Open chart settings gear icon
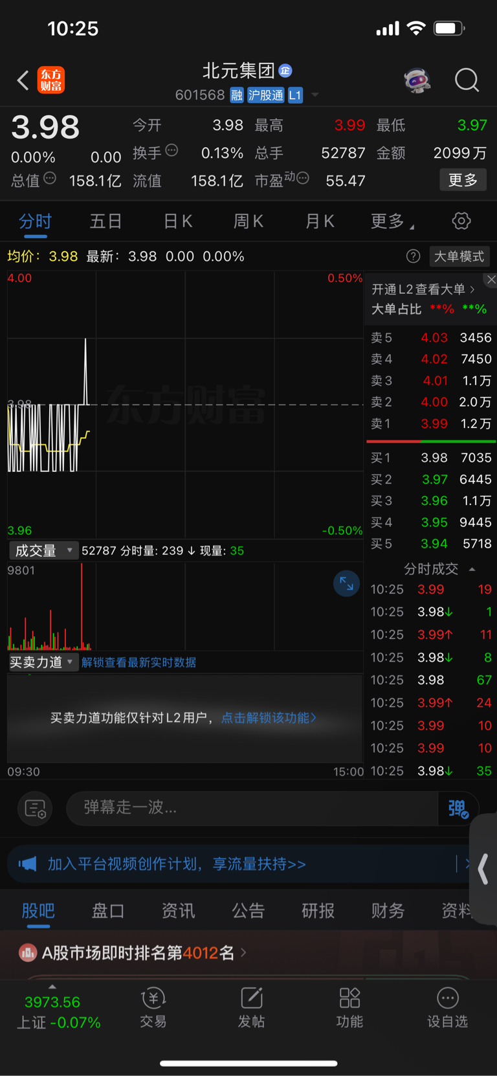497x1076 pixels. [x=461, y=221]
